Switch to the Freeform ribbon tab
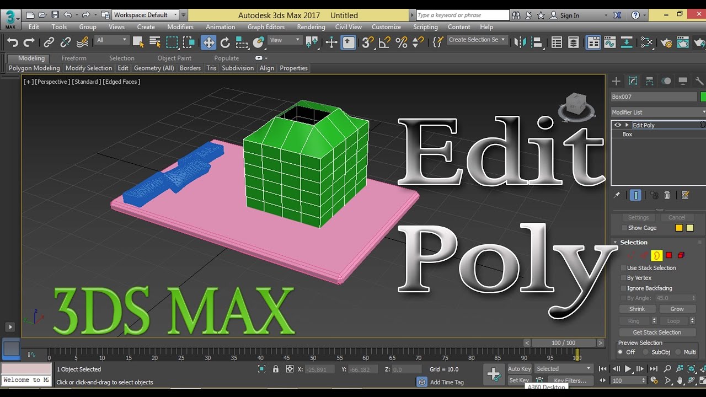The image size is (706, 397). coord(74,58)
